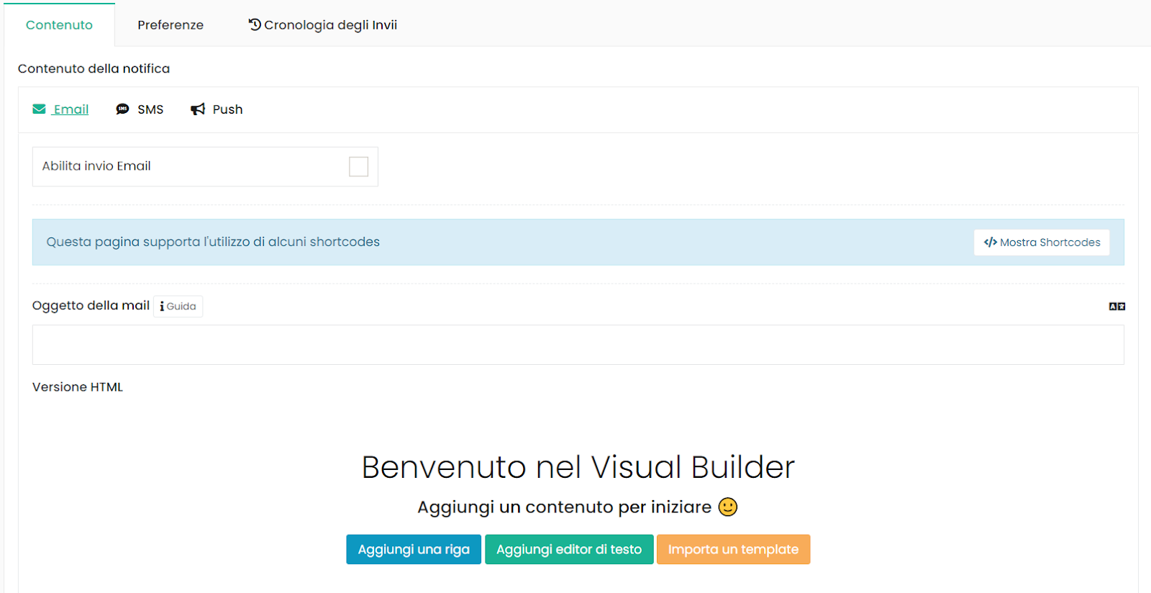Image resolution: width=1151 pixels, height=593 pixels.
Task: Click the Push megaphone icon
Action: coord(198,109)
